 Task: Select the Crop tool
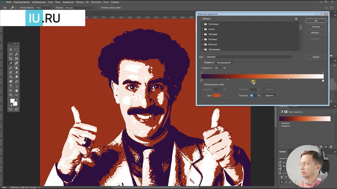point(11,59)
